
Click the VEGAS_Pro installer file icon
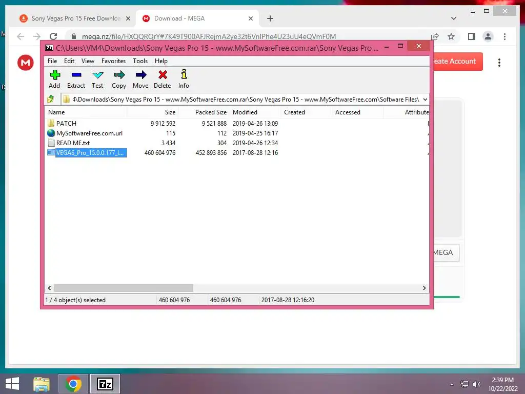[x=51, y=152]
